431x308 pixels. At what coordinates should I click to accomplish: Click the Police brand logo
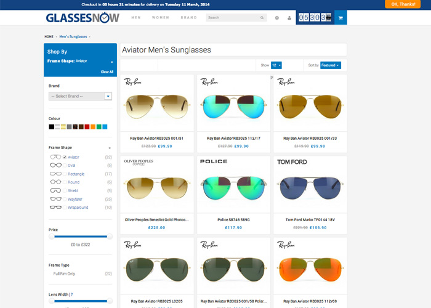(214, 161)
